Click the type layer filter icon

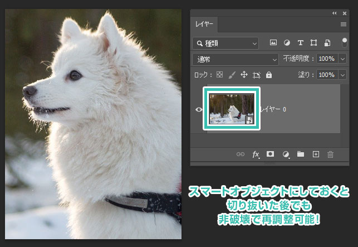coord(301,42)
